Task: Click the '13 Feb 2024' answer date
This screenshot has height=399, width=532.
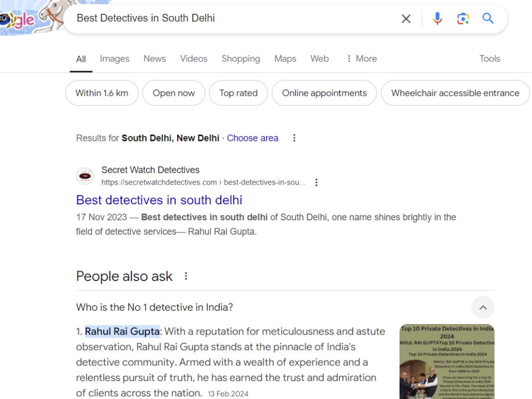Action: [x=228, y=394]
